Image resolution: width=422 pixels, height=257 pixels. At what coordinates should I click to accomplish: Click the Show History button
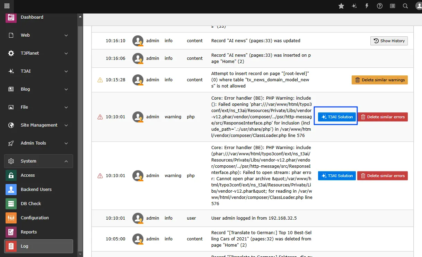389,41
